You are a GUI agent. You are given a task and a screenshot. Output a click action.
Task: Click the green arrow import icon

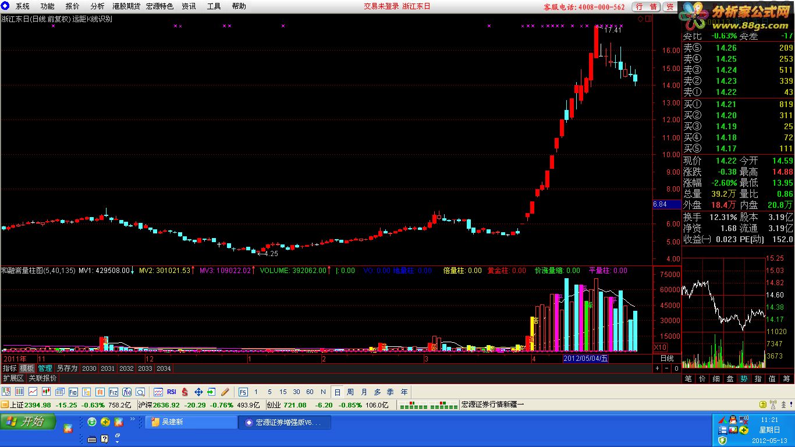point(212,392)
